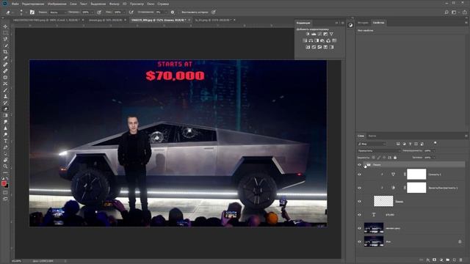Switch to the История tab

pos(363,23)
